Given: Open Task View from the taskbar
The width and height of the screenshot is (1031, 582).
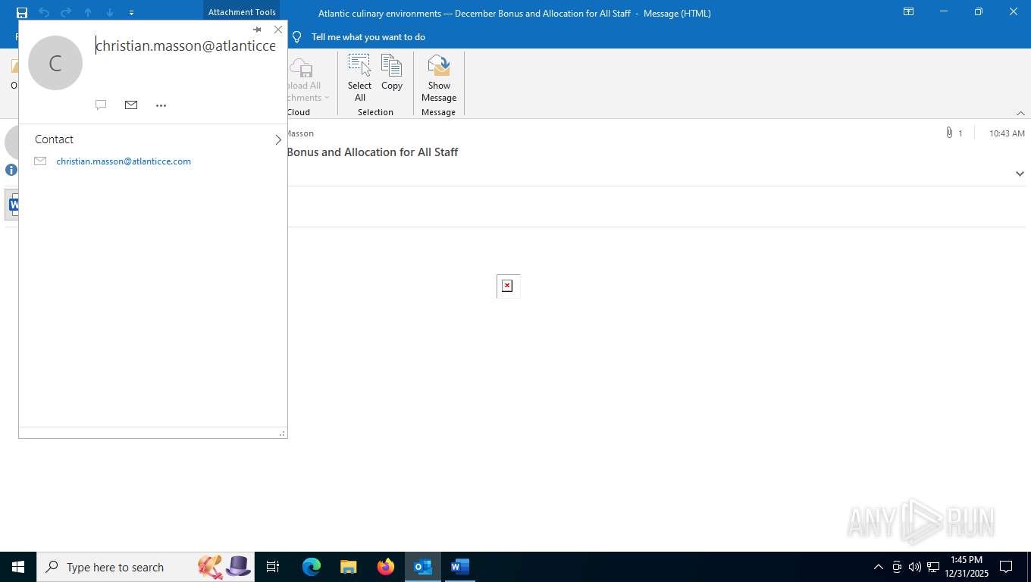Looking at the screenshot, I should tap(273, 567).
